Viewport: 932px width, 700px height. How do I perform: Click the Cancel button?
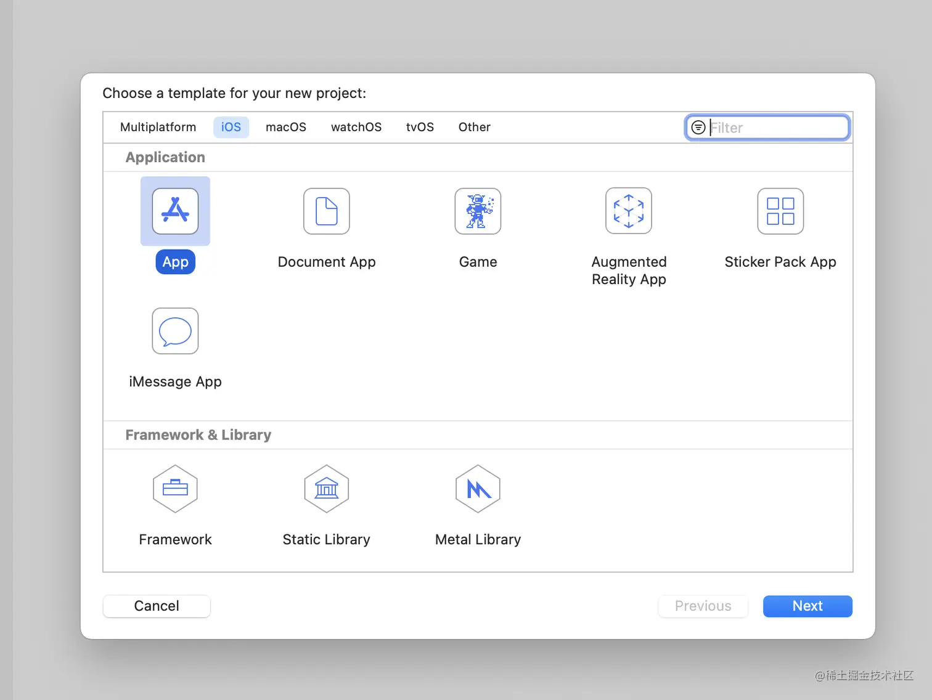pyautogui.click(x=157, y=606)
